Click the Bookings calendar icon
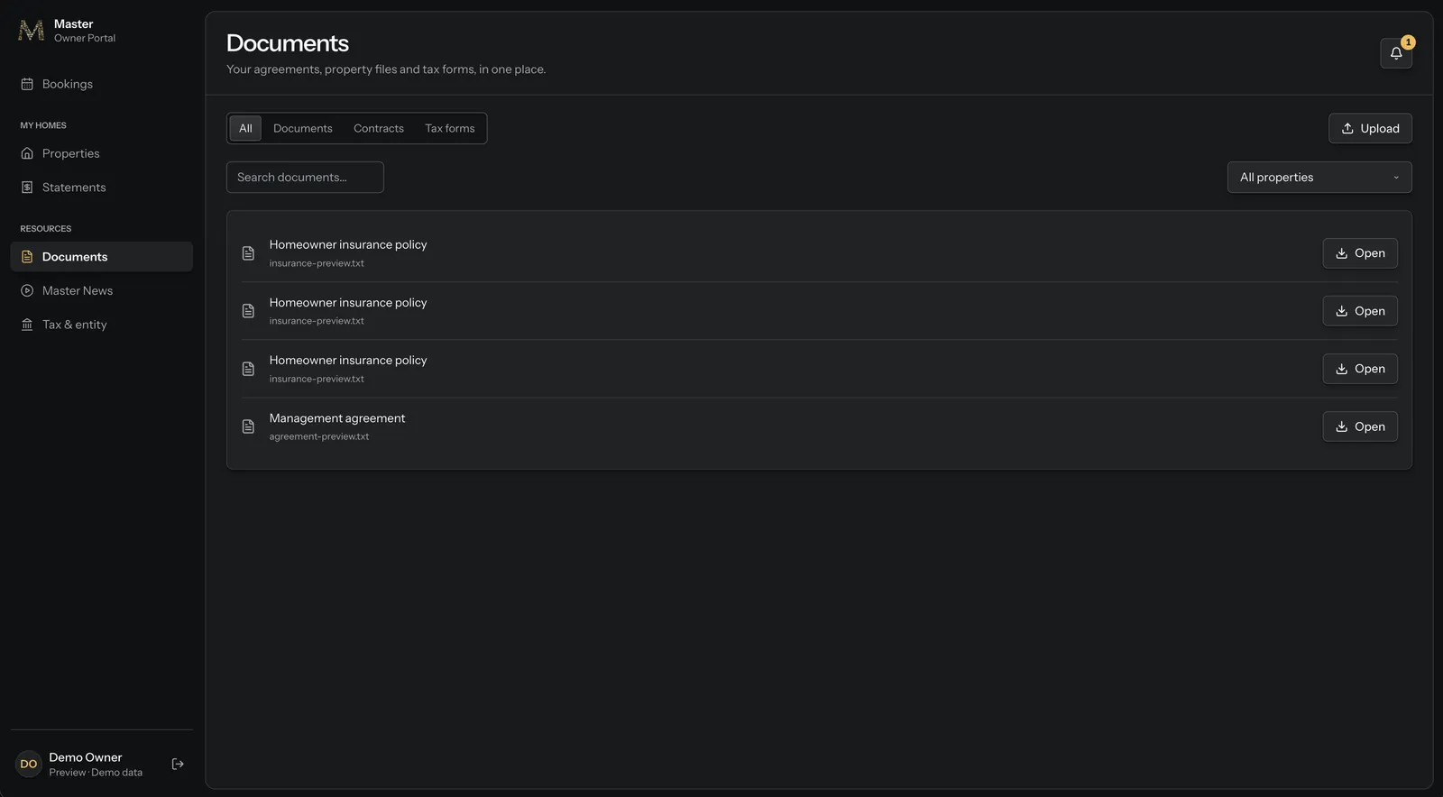This screenshot has width=1443, height=797. [27, 84]
